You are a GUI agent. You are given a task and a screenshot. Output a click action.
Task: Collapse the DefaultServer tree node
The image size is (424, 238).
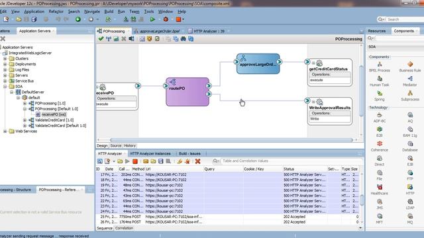click(x=12, y=92)
